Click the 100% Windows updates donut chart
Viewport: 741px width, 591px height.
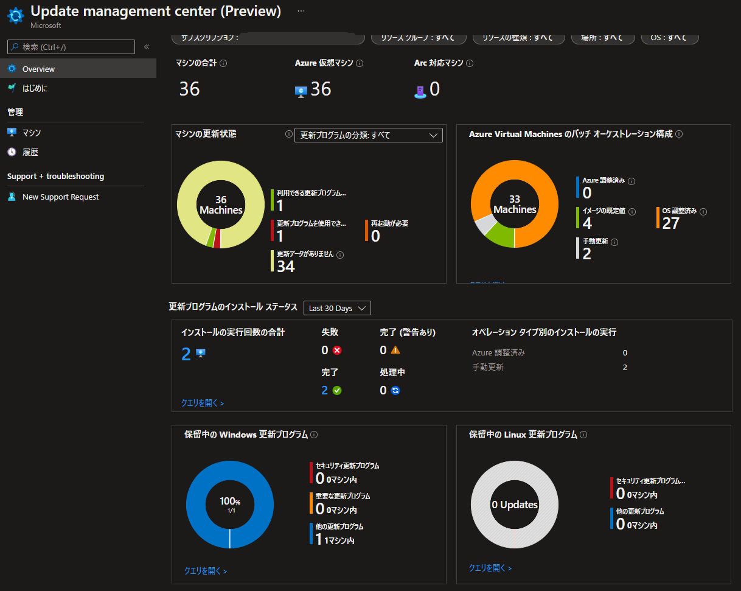click(229, 505)
